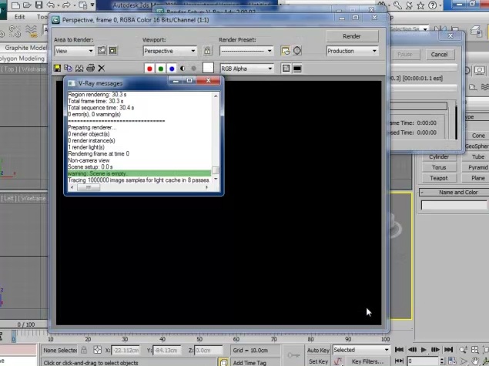
Task: Toggle Auto Key mode
Action: pos(318,350)
